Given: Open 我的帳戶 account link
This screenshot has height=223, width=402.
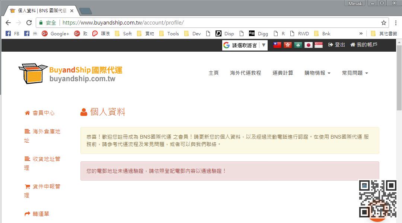Looking at the screenshot, I should [364, 45].
